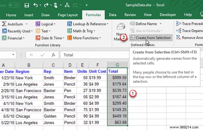203x130 pixels.
Task: Click the Enter checkmark in formula bar
Action: point(42,55)
